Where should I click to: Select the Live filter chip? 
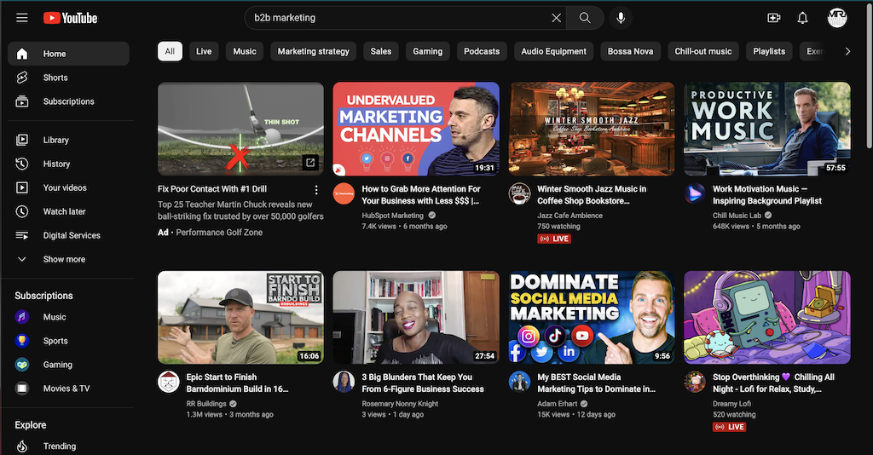click(x=204, y=51)
